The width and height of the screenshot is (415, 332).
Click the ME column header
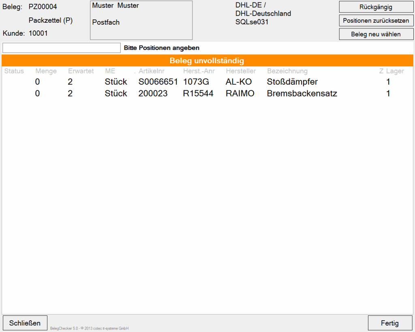[110, 71]
